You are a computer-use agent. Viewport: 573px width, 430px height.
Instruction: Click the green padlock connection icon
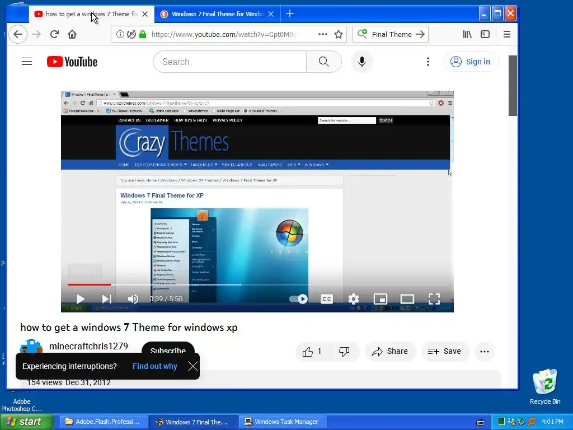pos(143,34)
